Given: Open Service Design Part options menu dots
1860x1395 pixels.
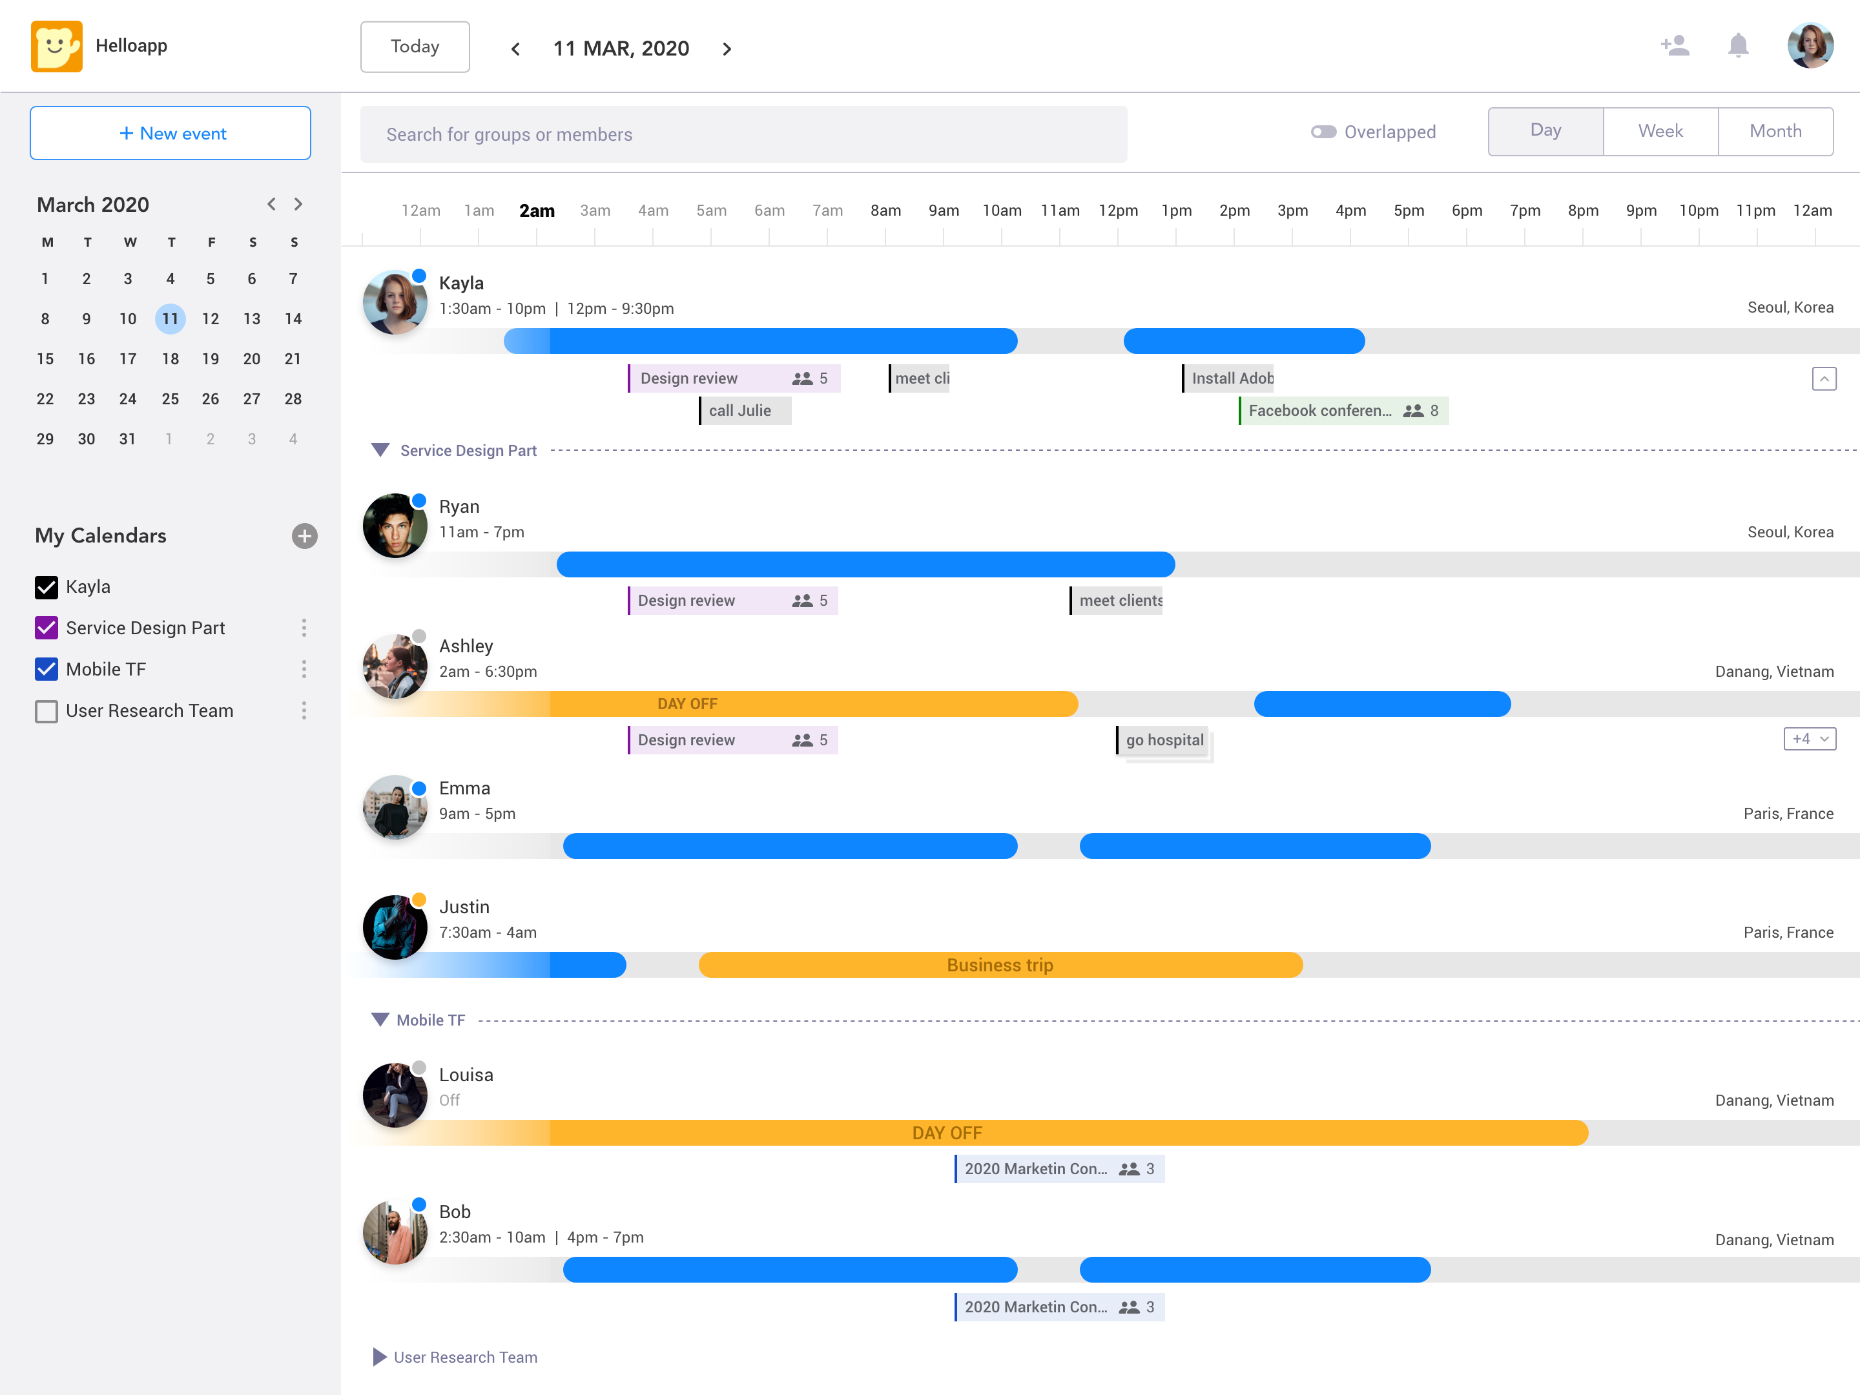Looking at the screenshot, I should point(304,627).
